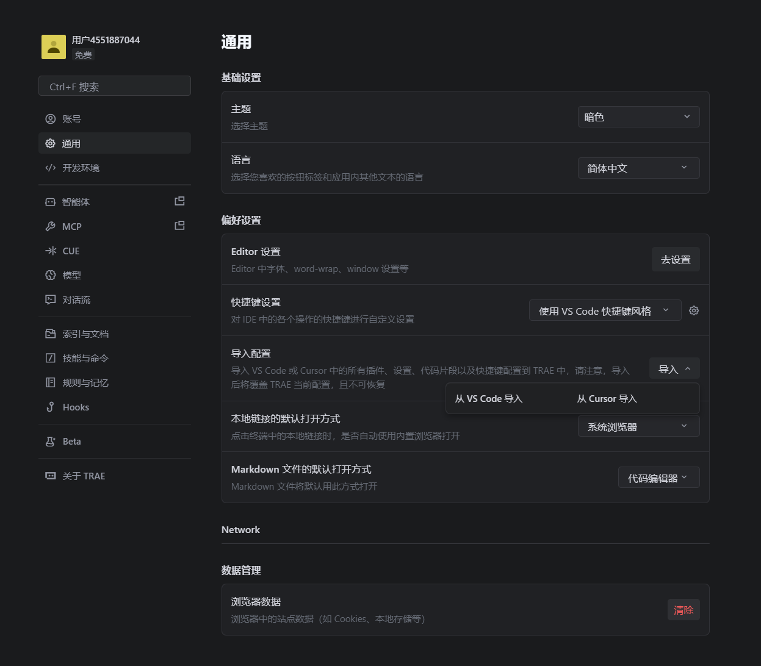Viewport: 761px width, 666px height.
Task: Click the username 用户4551887044
Action: pos(106,40)
